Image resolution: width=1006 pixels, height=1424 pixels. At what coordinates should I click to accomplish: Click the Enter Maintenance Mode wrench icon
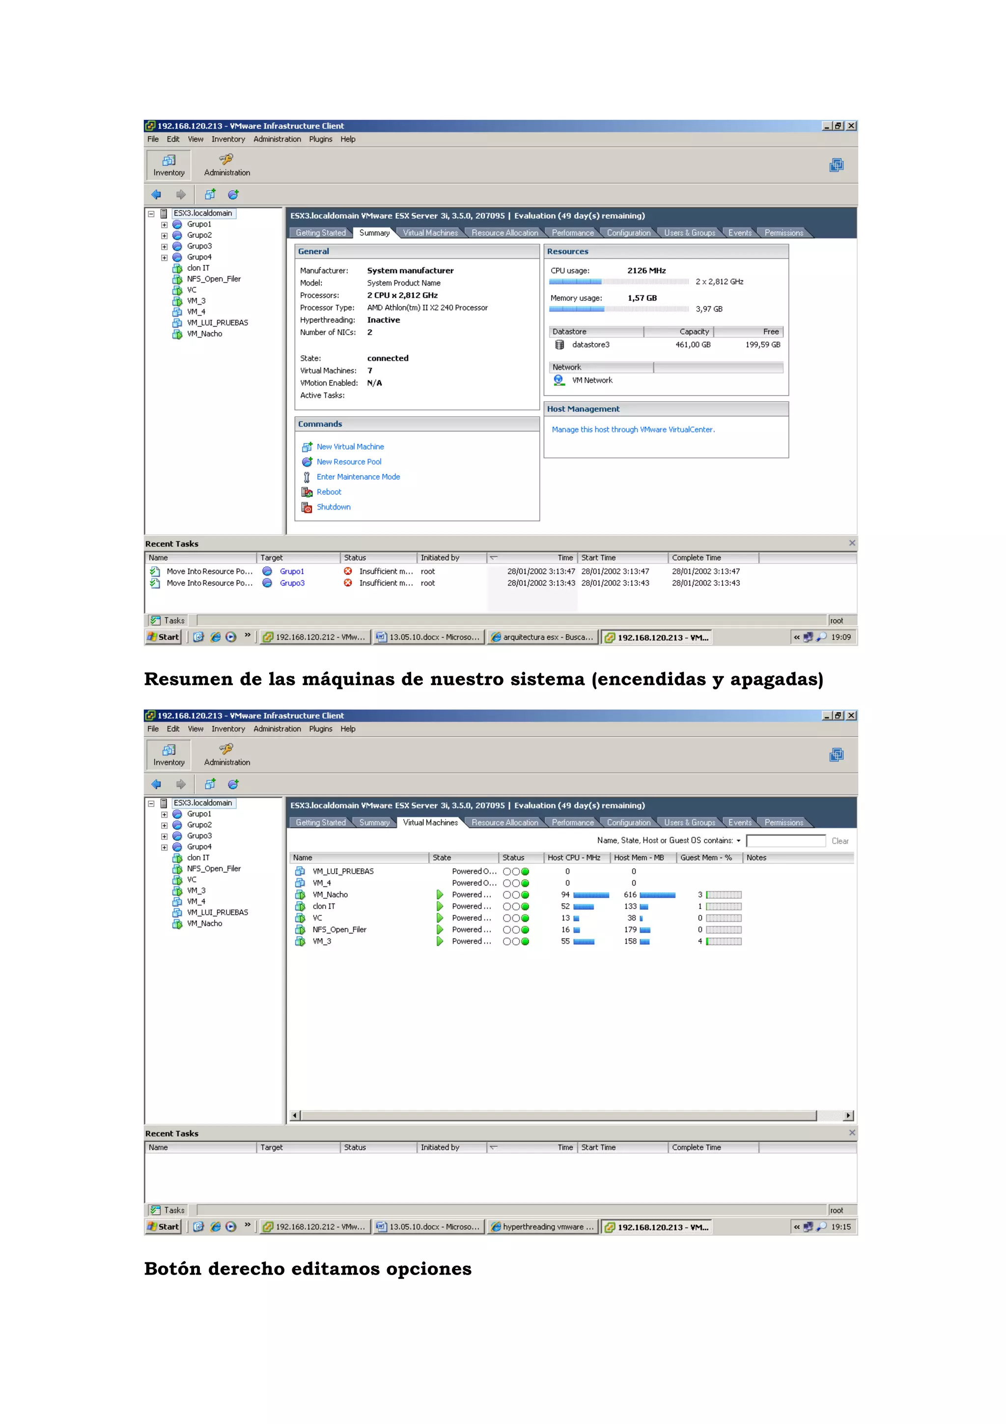point(306,477)
